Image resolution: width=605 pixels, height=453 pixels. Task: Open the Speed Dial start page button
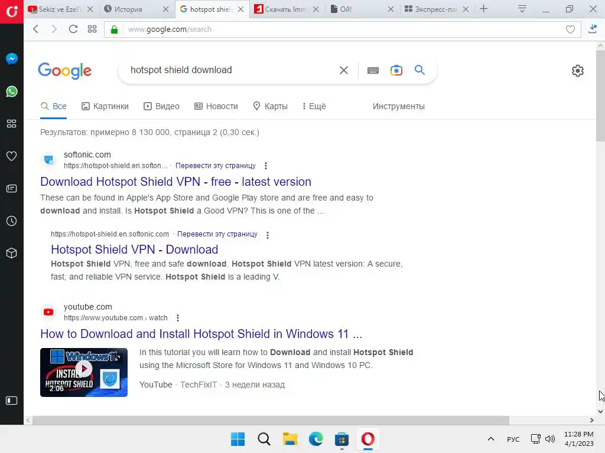pyautogui.click(x=92, y=29)
